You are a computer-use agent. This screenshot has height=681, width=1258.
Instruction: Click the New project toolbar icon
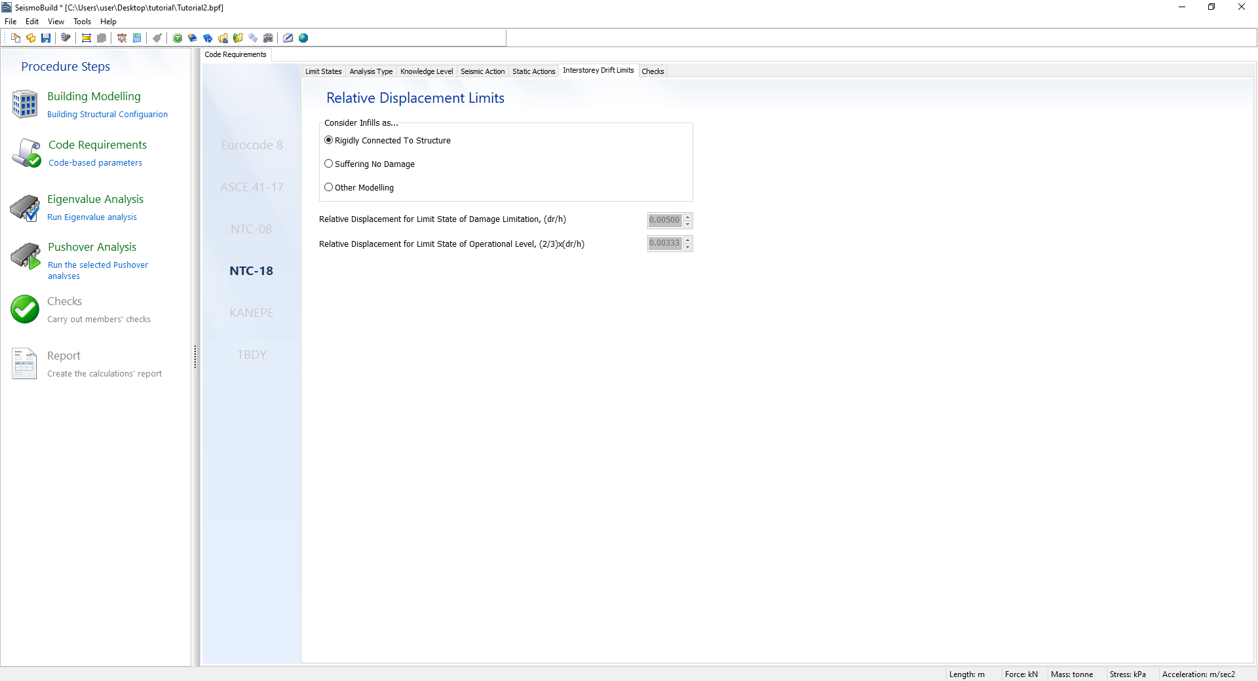point(16,38)
